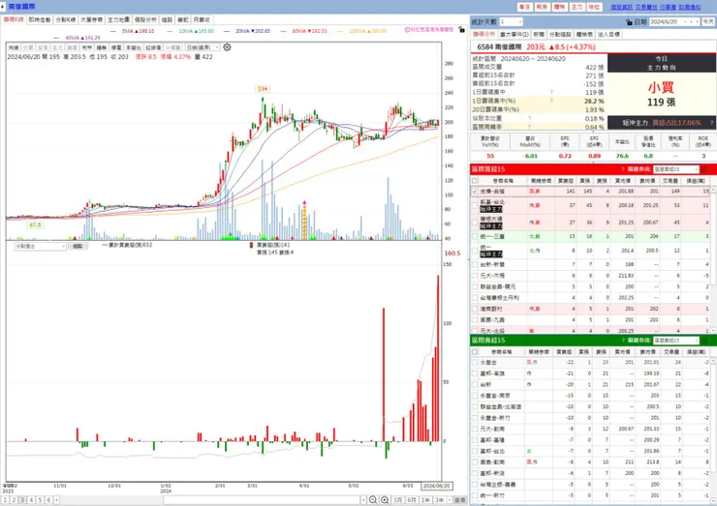Zoom out the chart with the minus magnifier
The image size is (717, 506).
point(373,500)
